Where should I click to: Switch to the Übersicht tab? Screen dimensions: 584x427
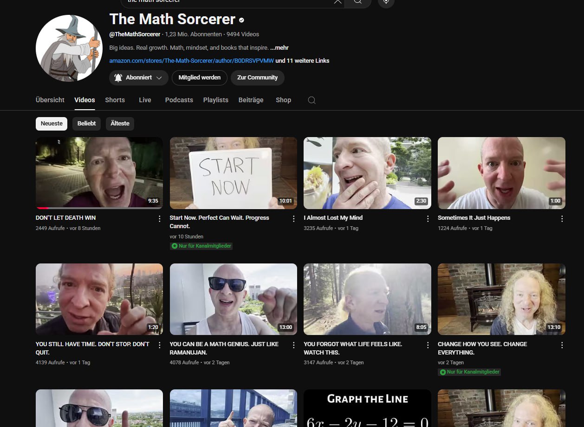(50, 100)
